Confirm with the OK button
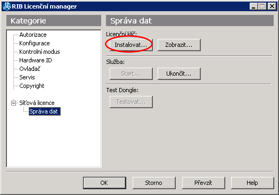The image size is (279, 195). coord(104,183)
